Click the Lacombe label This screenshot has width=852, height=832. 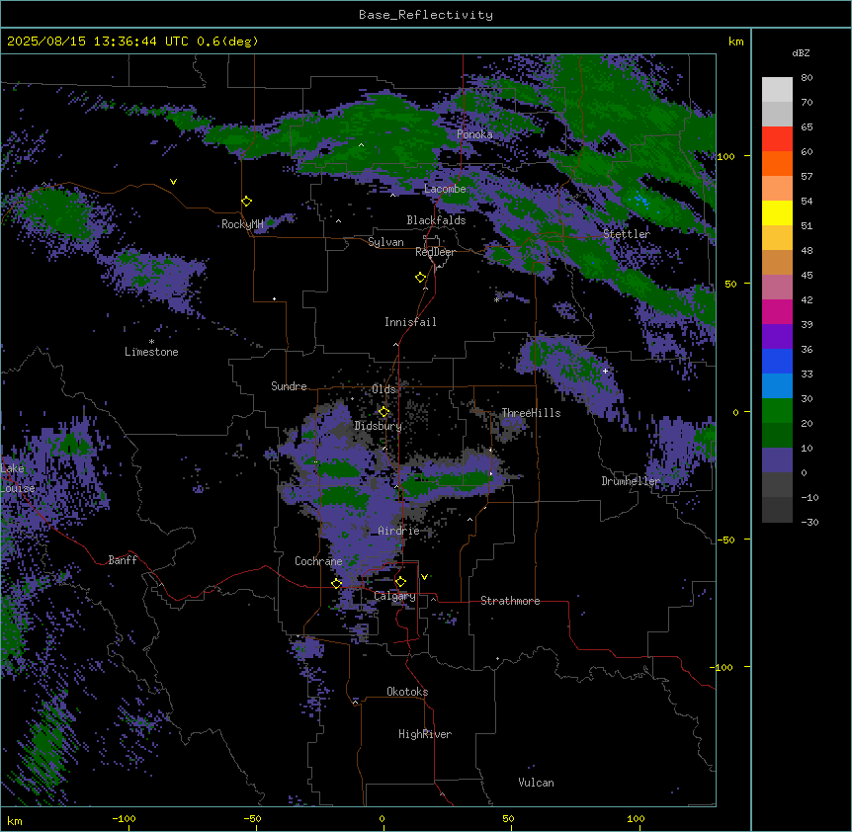point(445,189)
